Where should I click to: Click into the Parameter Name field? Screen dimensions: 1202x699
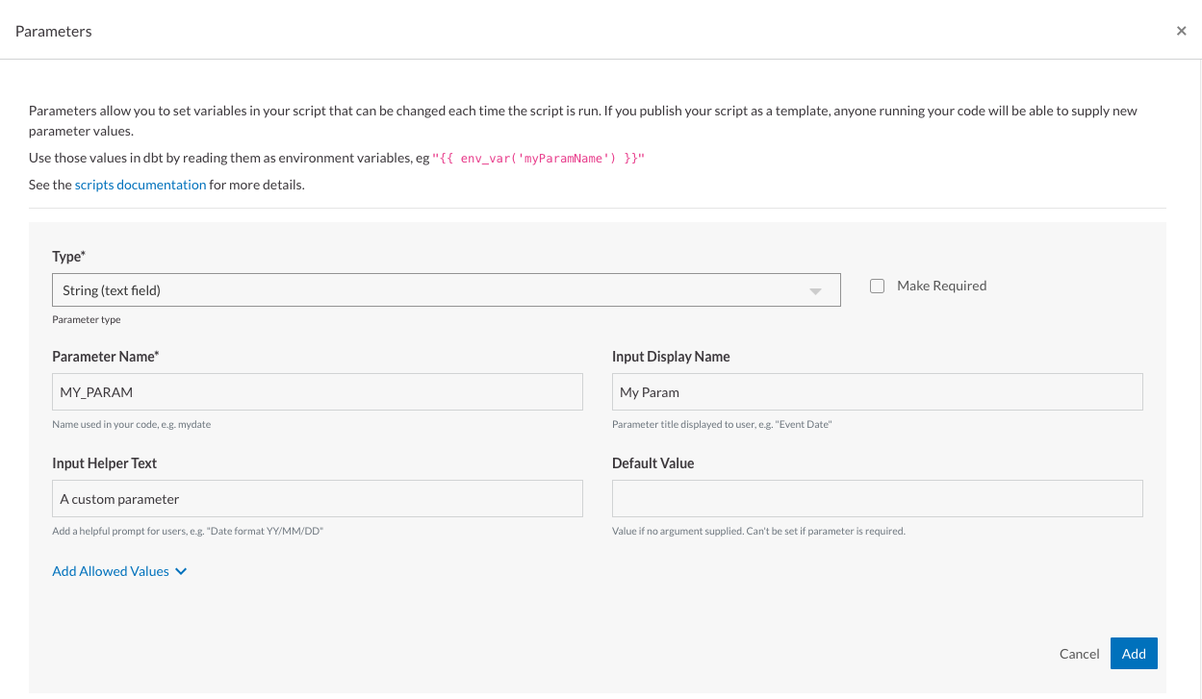point(317,391)
